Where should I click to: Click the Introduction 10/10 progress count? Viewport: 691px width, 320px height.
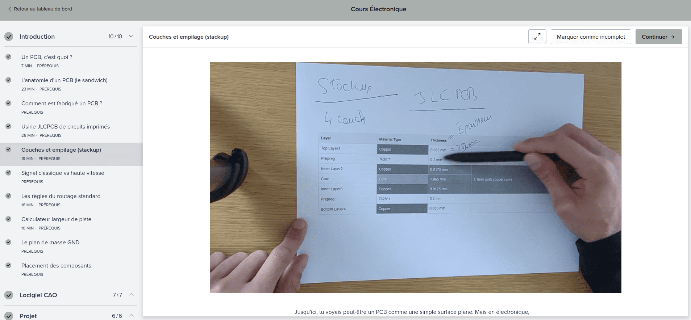[x=115, y=37]
